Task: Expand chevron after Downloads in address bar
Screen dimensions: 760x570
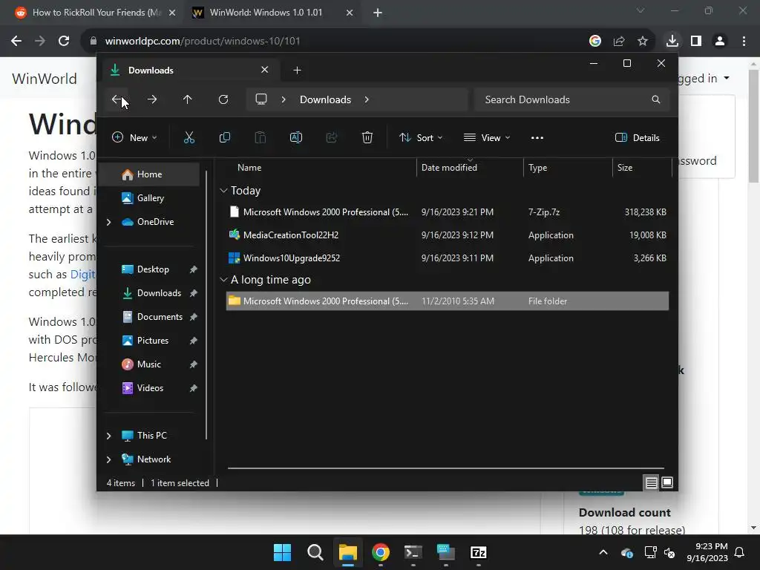Action: pos(367,99)
